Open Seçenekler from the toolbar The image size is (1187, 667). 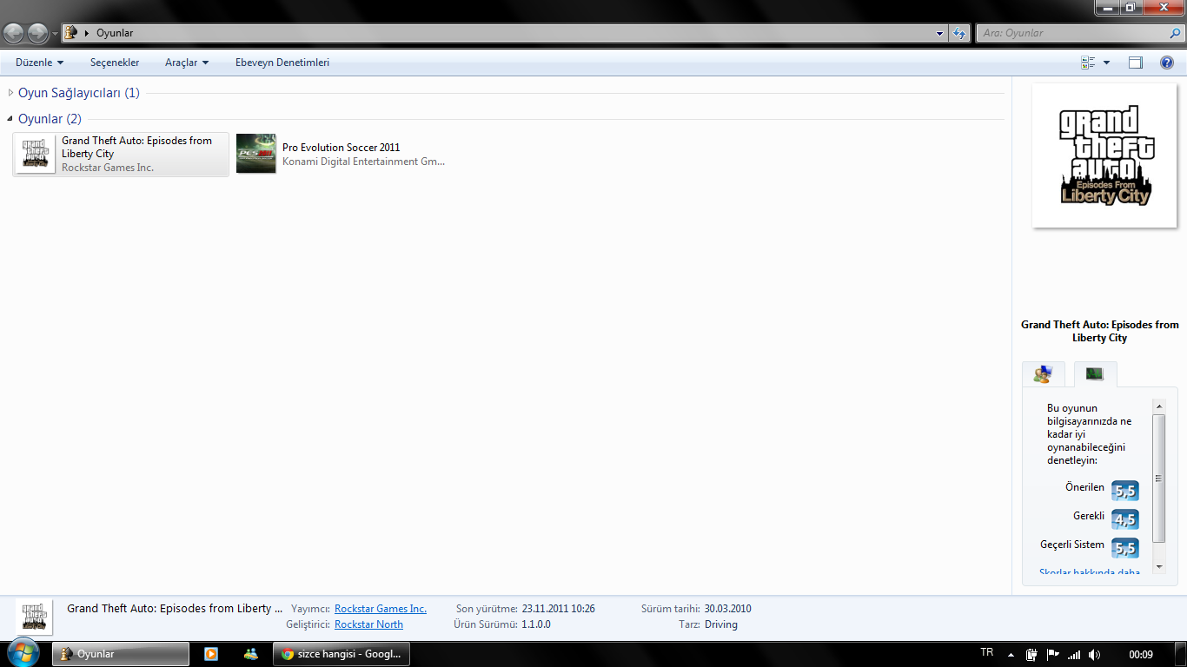click(115, 63)
